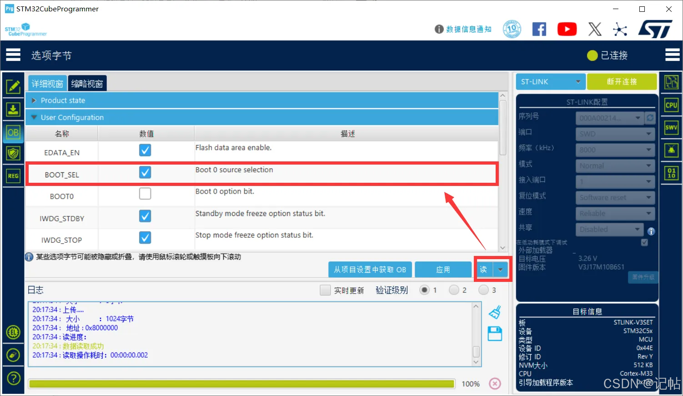
Task: Clear the log with the broom icon
Action: pos(495,312)
